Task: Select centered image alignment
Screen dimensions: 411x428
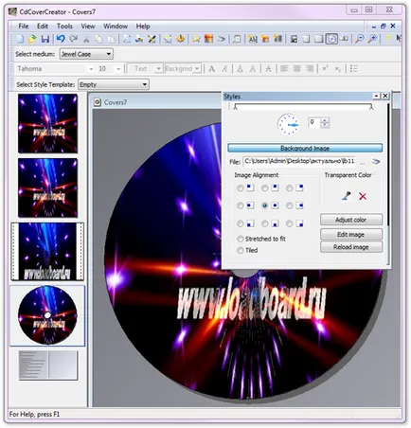Action: [x=265, y=205]
